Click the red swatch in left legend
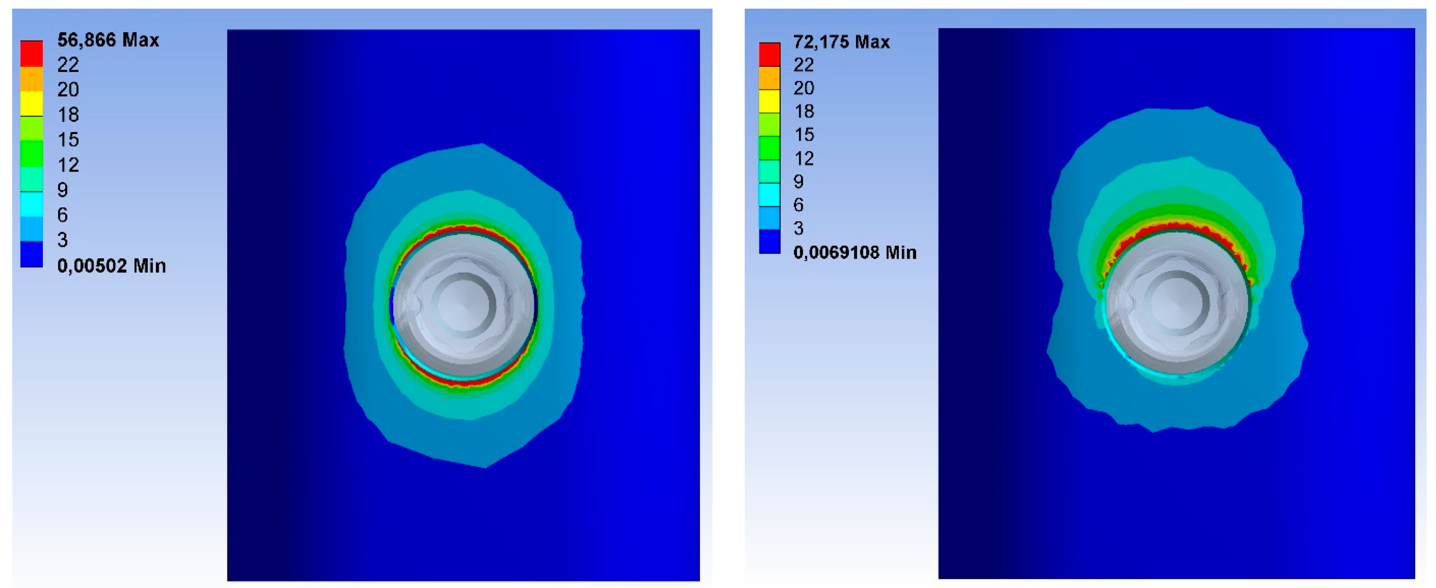Viewport: 1436px width, 588px height. click(x=32, y=53)
